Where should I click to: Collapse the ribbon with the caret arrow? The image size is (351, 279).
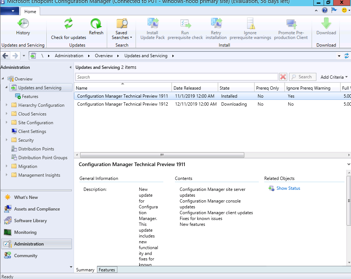tap(316, 10)
